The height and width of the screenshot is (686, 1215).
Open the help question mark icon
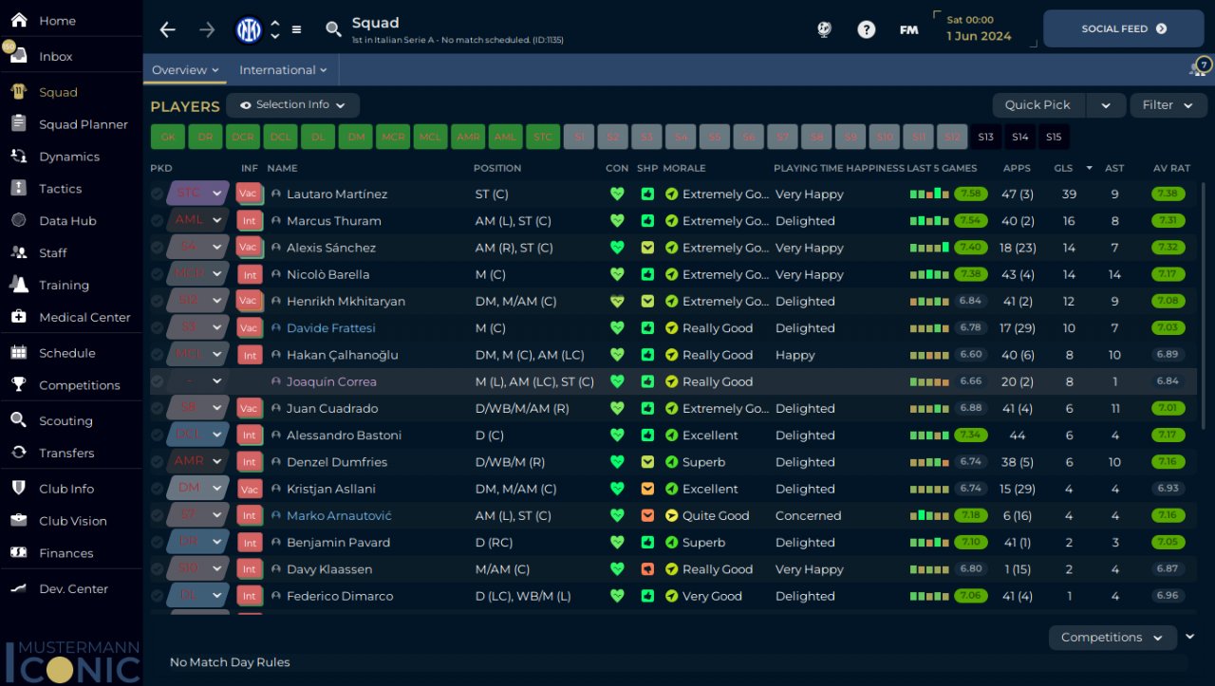click(866, 29)
